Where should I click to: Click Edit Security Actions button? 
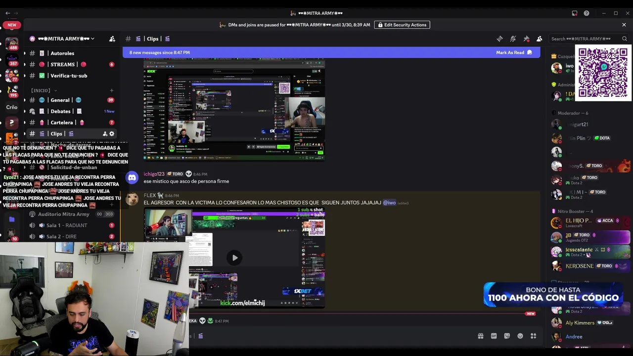(x=402, y=25)
